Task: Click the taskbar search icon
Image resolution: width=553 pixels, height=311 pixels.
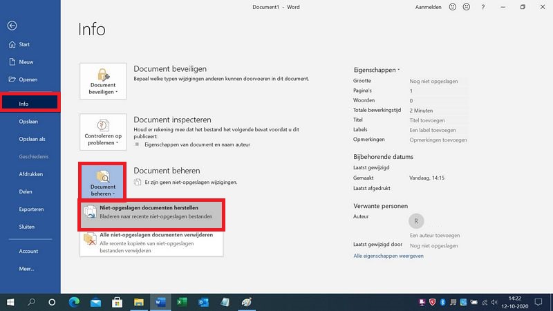Action: point(31,302)
